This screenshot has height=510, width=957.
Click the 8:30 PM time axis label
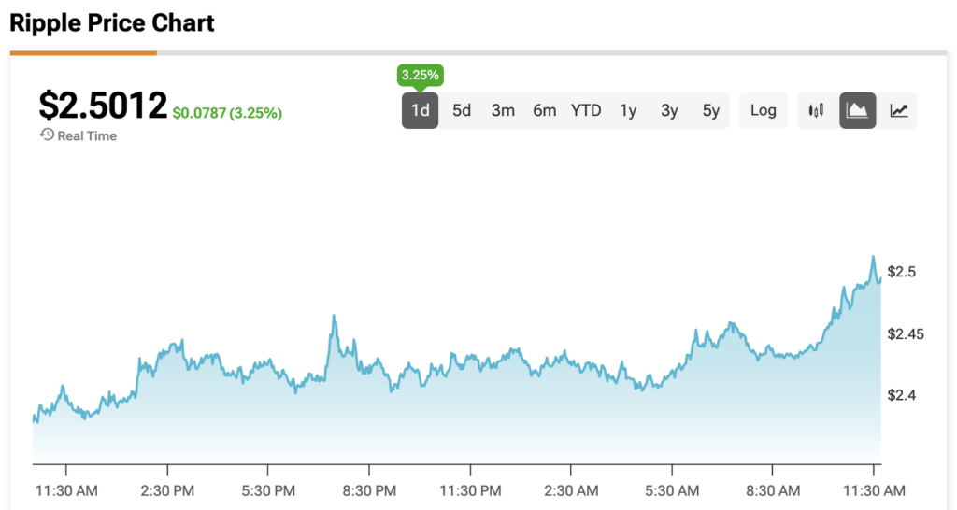point(369,490)
